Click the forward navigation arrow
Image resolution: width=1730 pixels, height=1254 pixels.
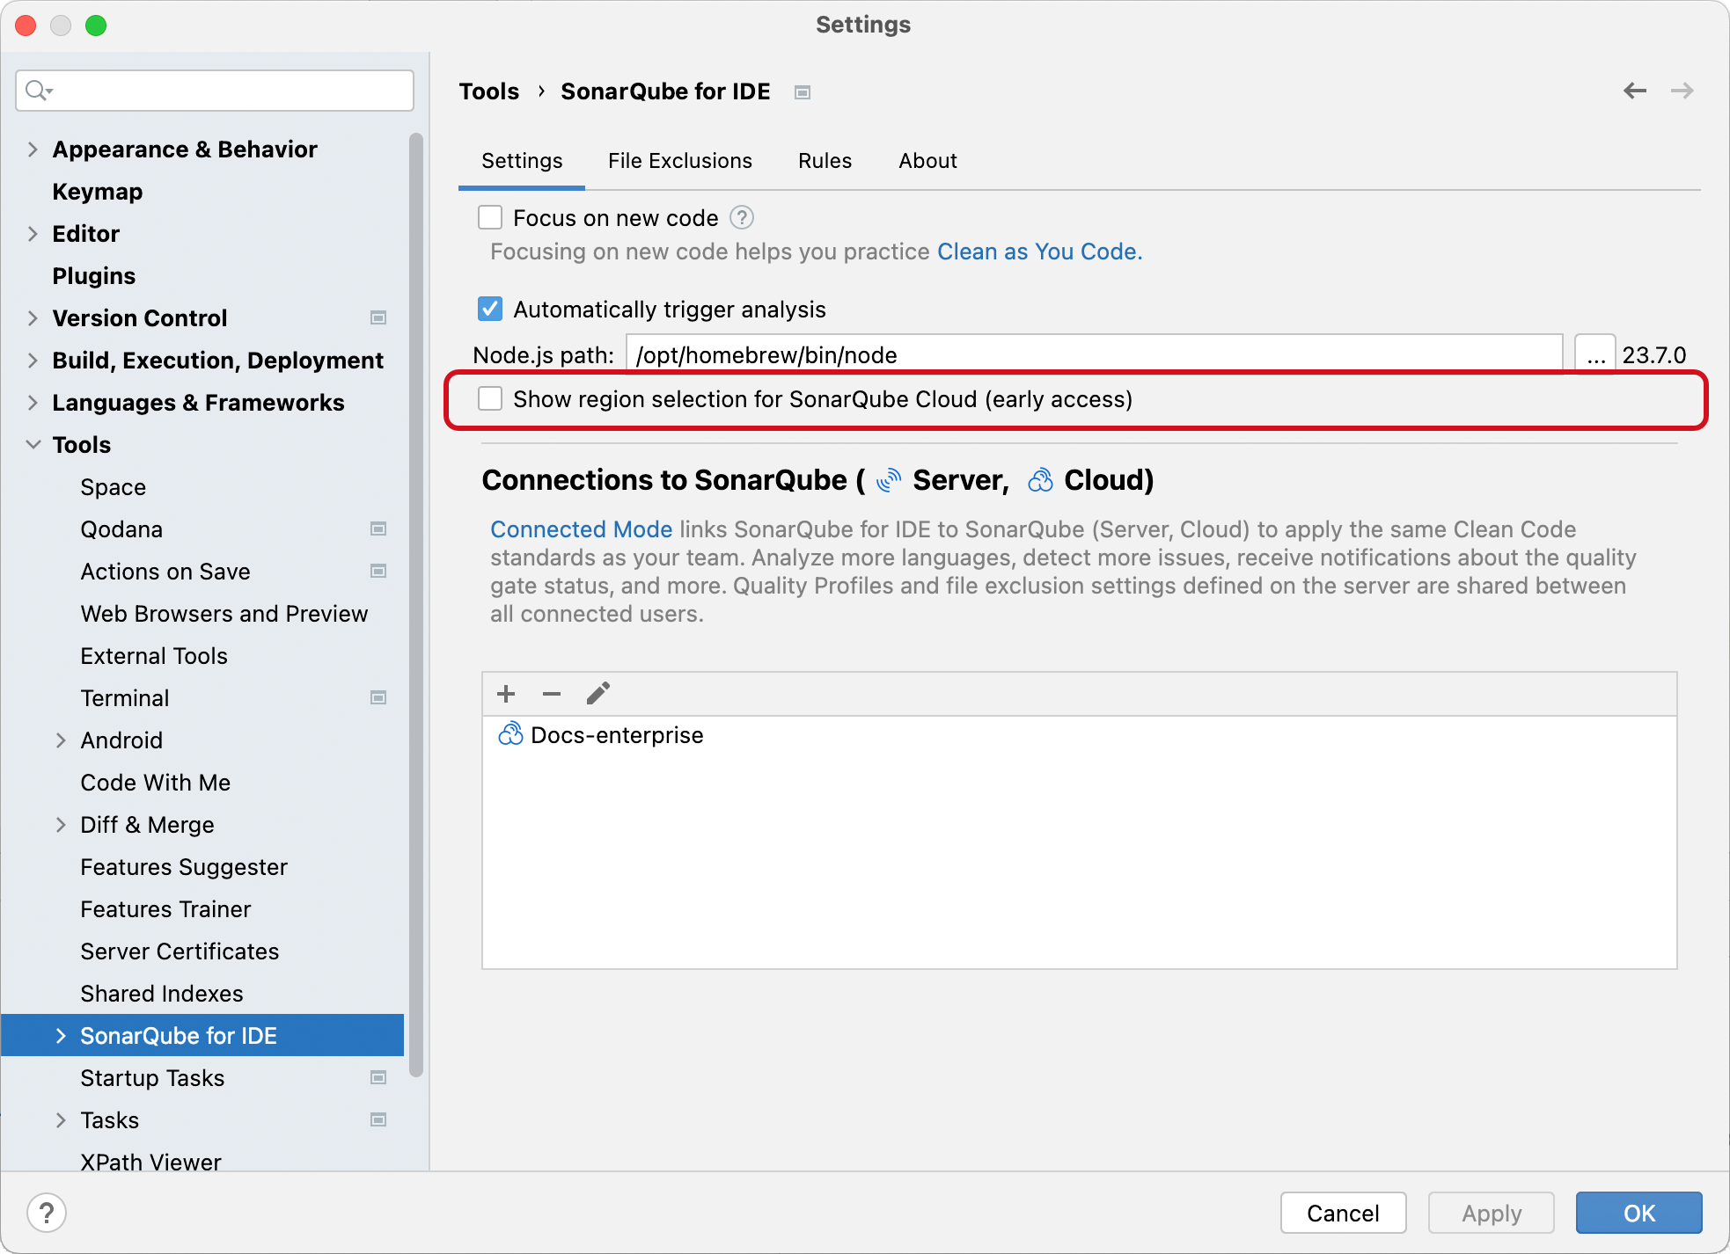coord(1682,91)
